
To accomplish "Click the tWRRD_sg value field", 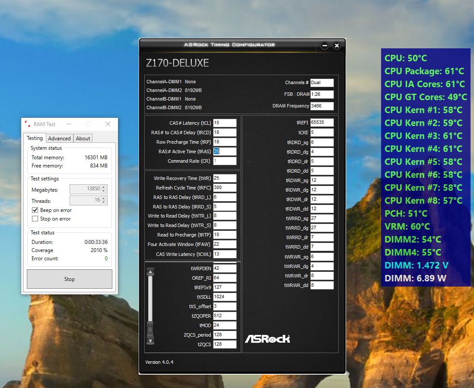I will coord(322,218).
